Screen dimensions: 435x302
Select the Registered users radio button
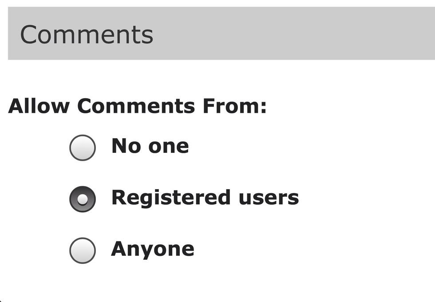83,199
